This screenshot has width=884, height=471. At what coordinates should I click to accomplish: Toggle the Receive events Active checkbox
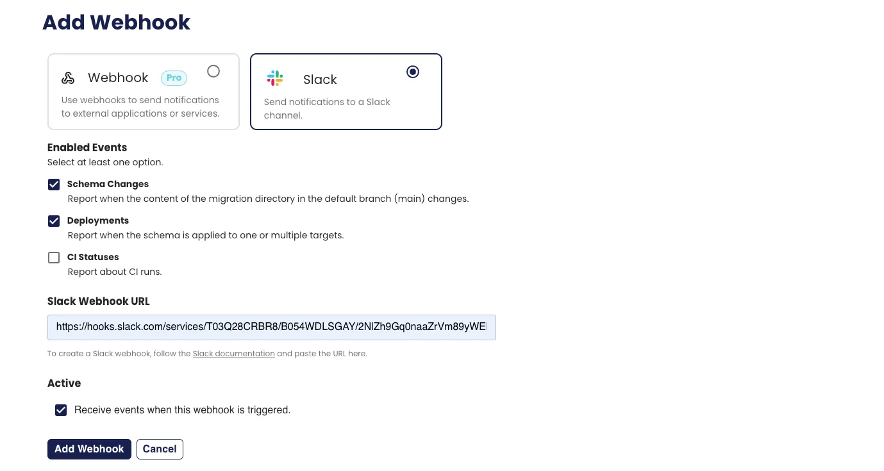pyautogui.click(x=61, y=410)
